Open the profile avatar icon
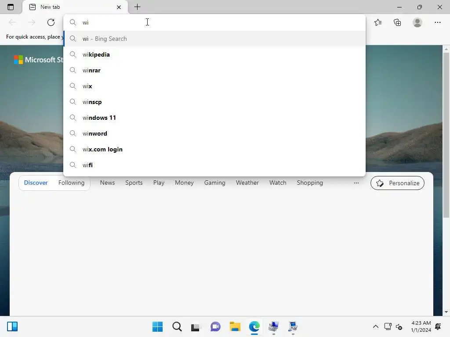Viewport: 450px width, 337px height. 417,22
